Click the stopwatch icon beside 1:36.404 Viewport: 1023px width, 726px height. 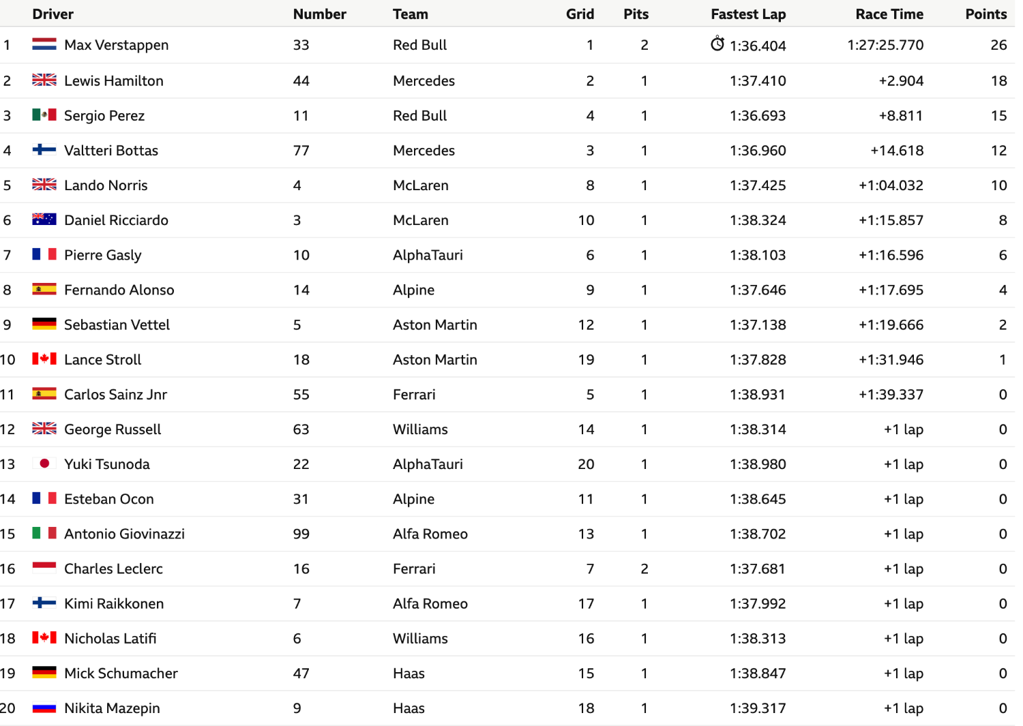717,44
